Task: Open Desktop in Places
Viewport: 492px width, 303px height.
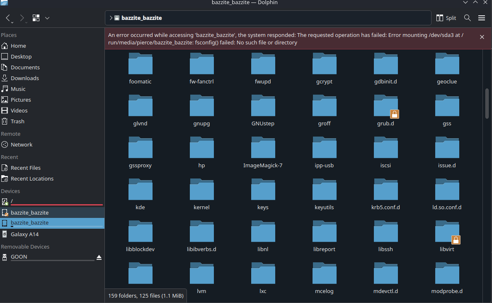Action: click(x=52, y=56)
